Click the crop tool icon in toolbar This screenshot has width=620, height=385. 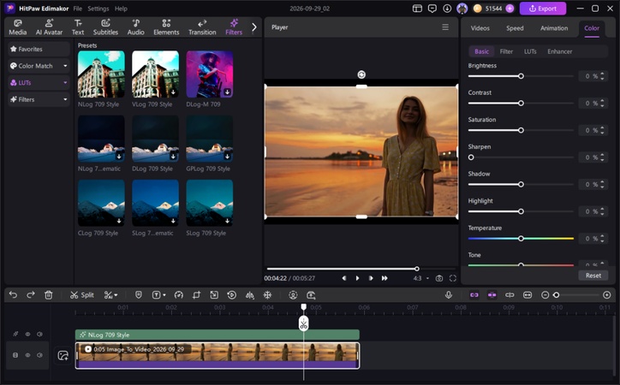coord(196,295)
